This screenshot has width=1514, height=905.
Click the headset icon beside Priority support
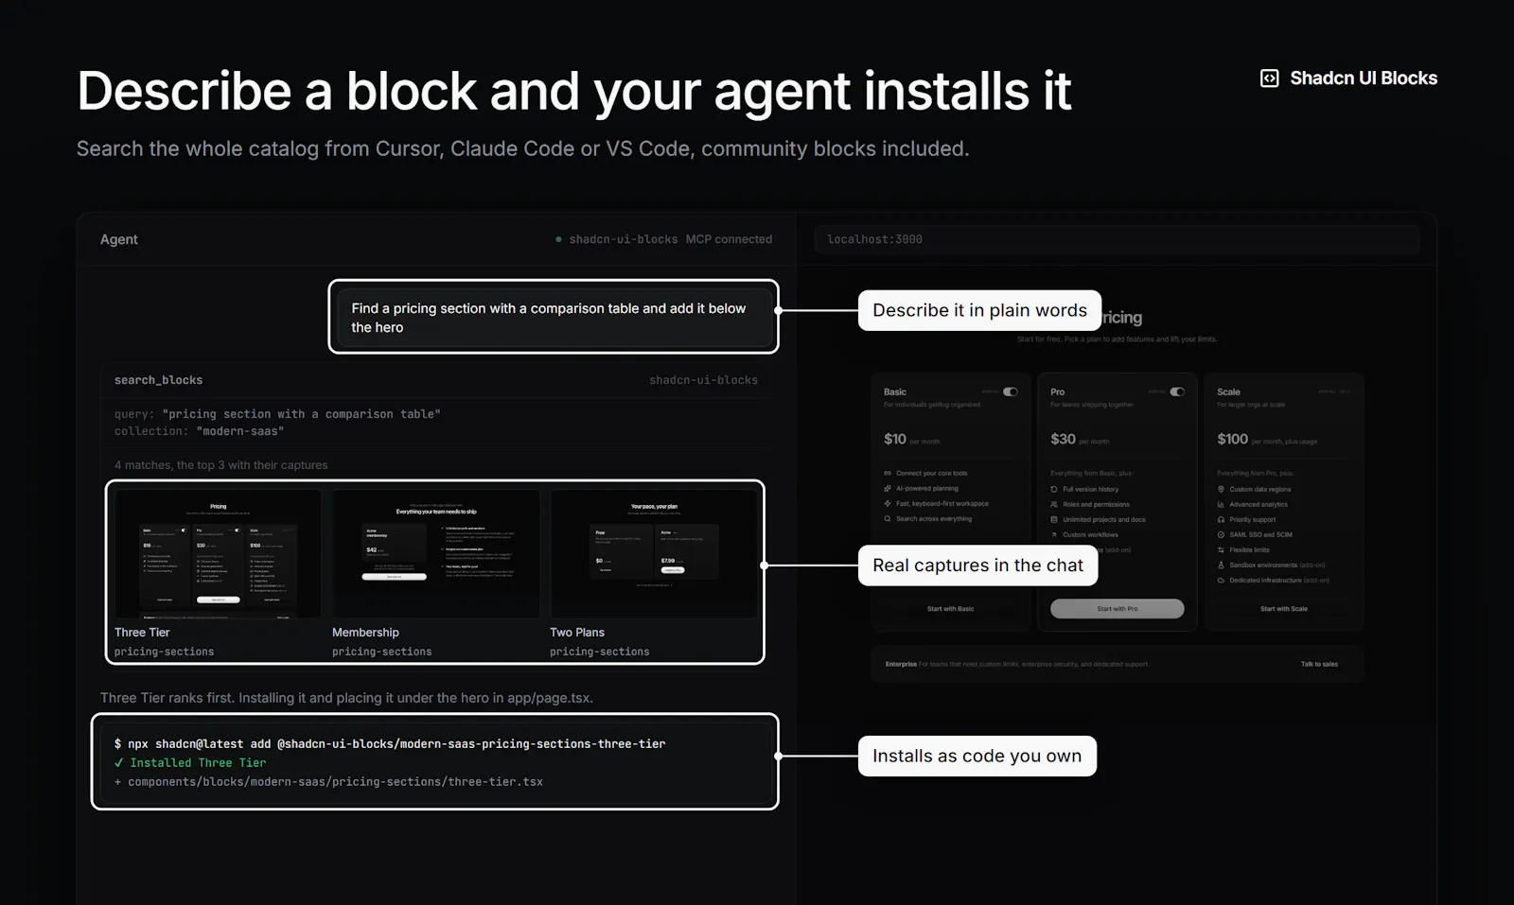1221,519
